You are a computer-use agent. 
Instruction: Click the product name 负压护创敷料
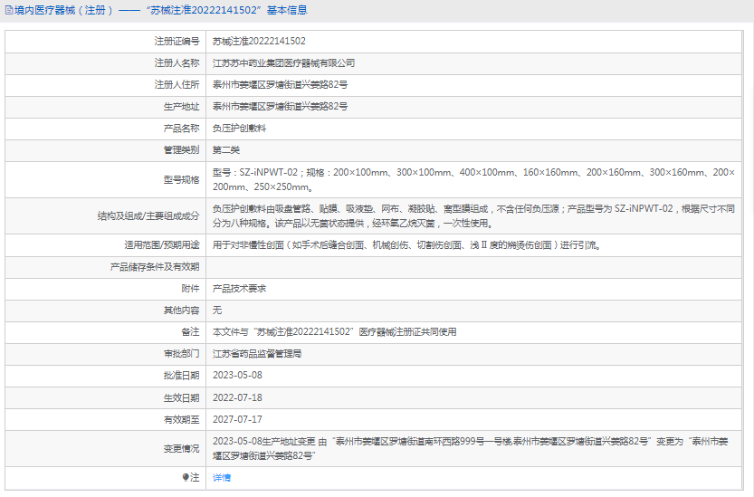point(240,129)
